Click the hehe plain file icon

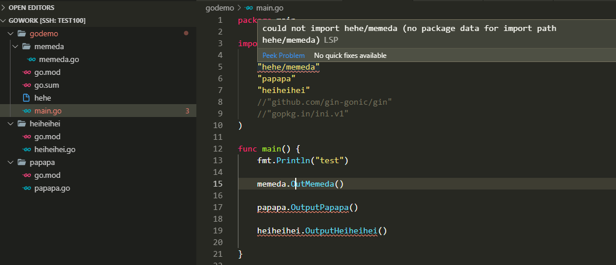point(26,98)
